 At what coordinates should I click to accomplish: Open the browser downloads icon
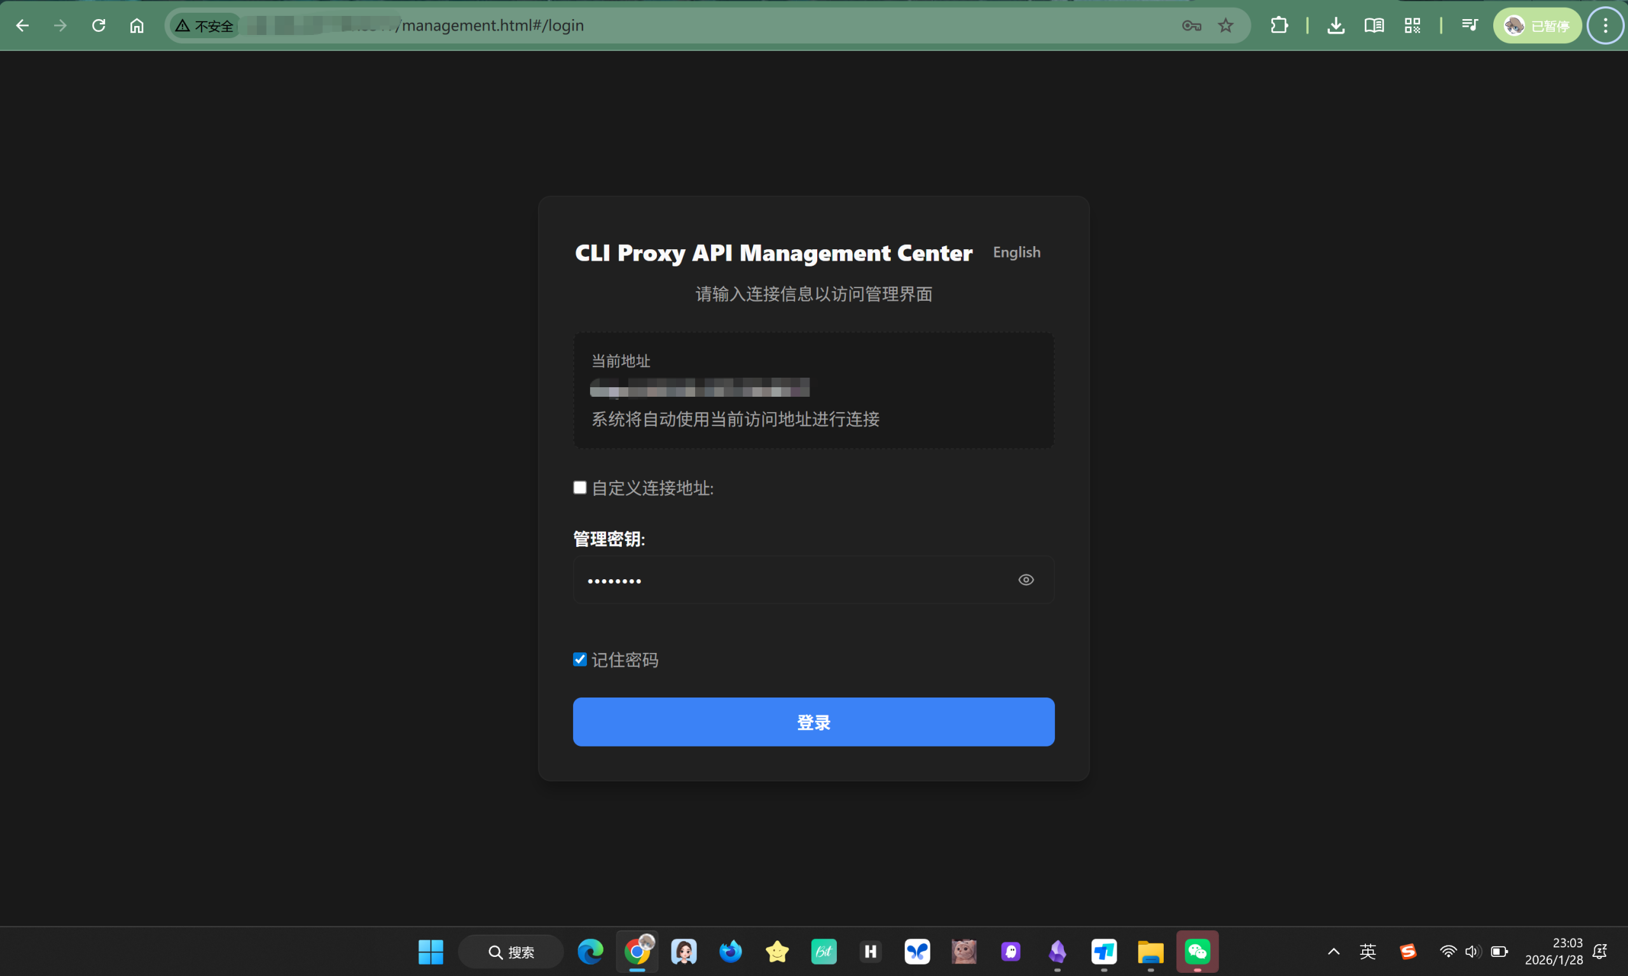1335,25
